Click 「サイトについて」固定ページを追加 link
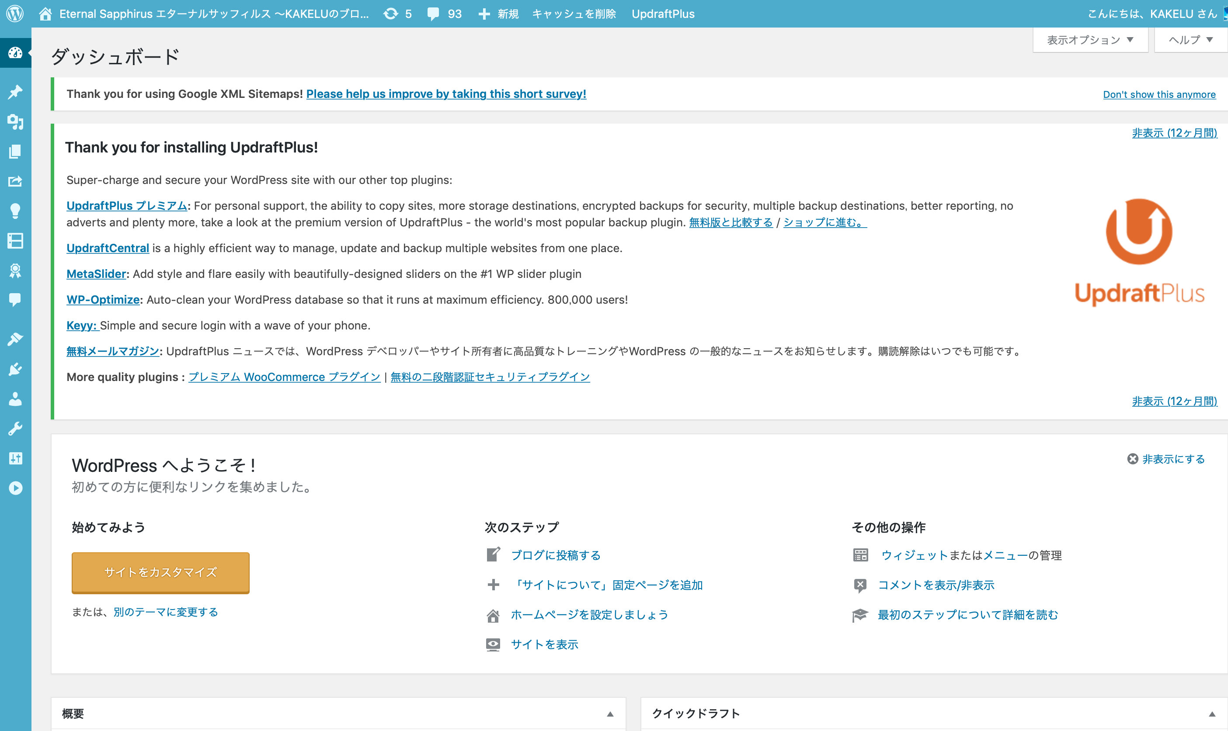Screen dimensions: 1228x731 (x=607, y=585)
